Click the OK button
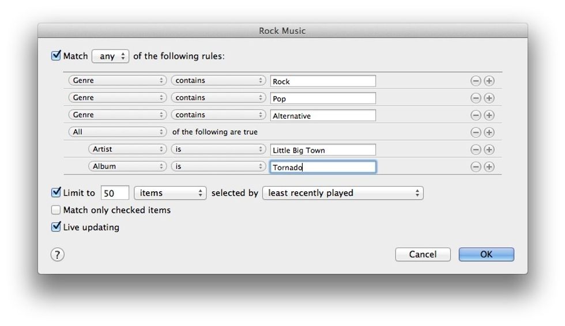This screenshot has height=326, width=565. 486,255
